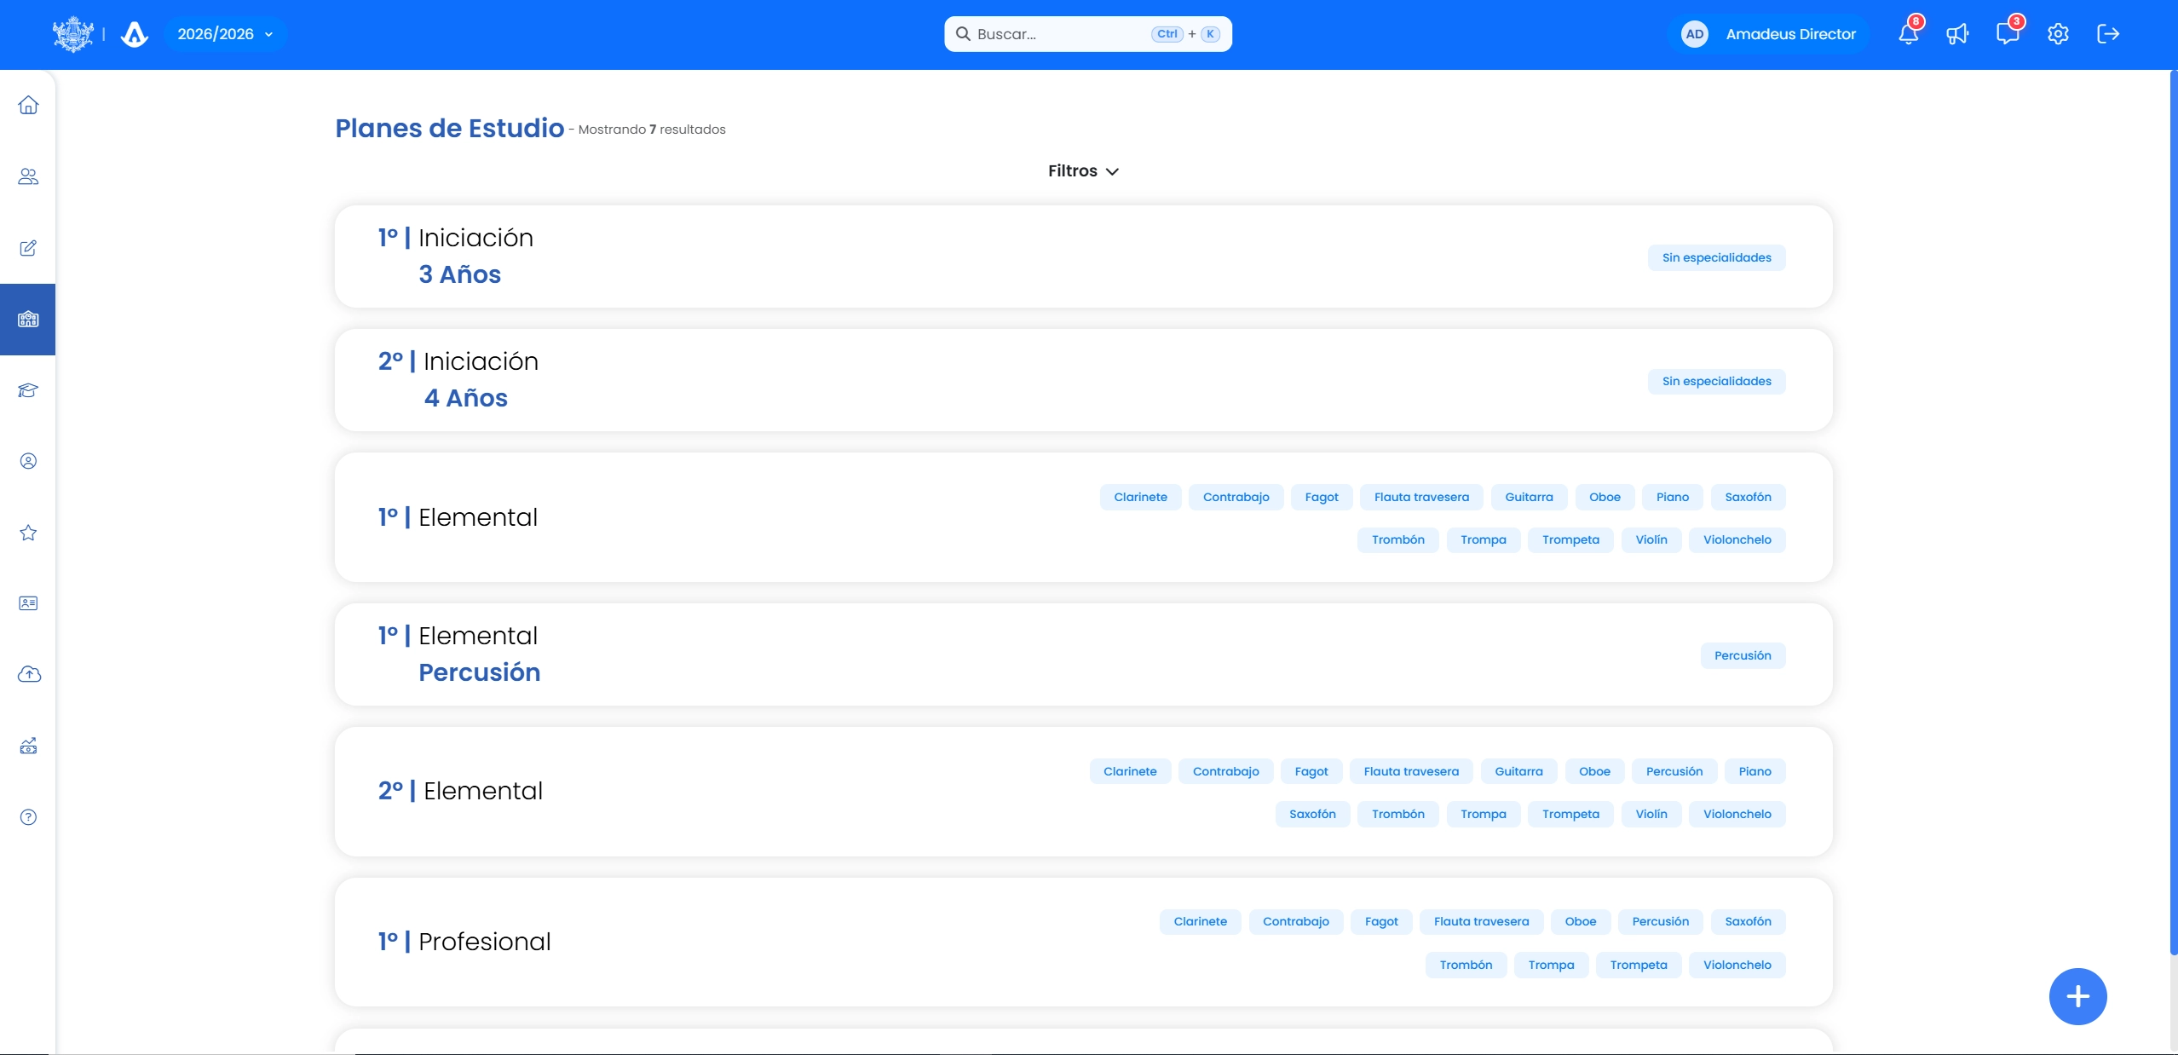Open notifications bell icon
The height and width of the screenshot is (1055, 2178).
pyautogui.click(x=1909, y=34)
